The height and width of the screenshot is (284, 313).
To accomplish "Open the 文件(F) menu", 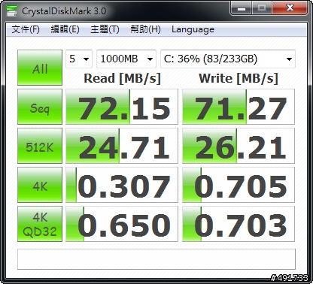I will click(x=26, y=29).
